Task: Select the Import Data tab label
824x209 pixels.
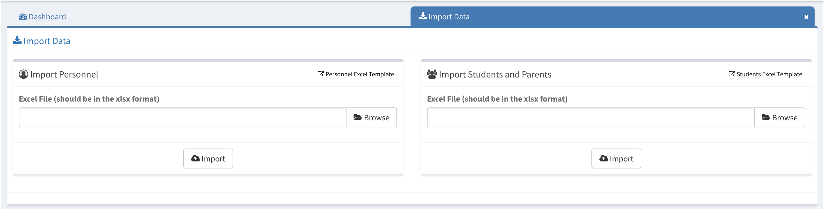Action: [448, 17]
